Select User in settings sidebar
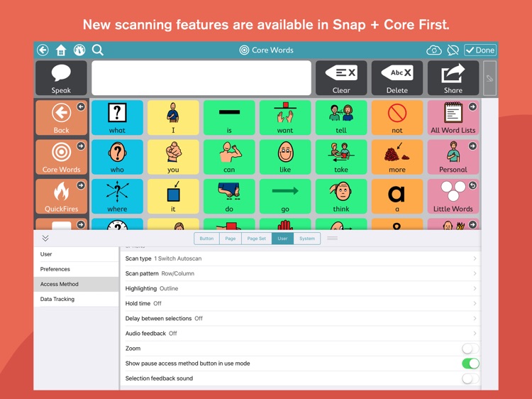Viewport: 532px width, 399px height. coord(77,254)
